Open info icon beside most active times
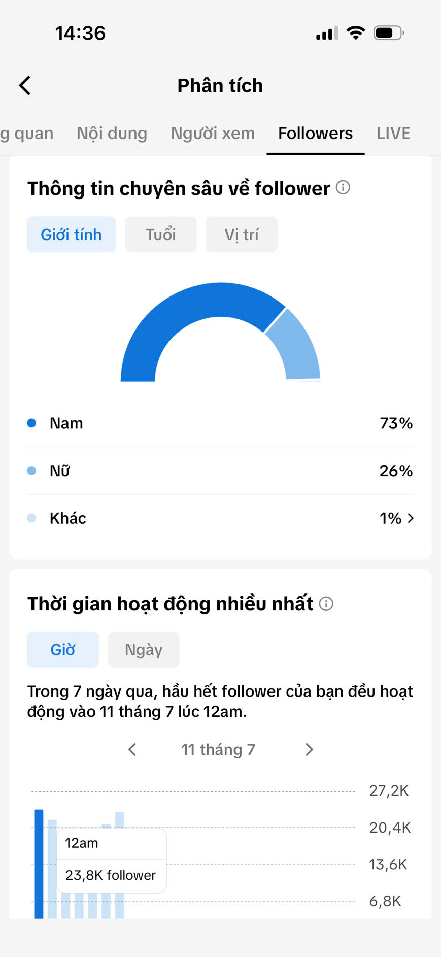Image resolution: width=441 pixels, height=957 pixels. (326, 604)
